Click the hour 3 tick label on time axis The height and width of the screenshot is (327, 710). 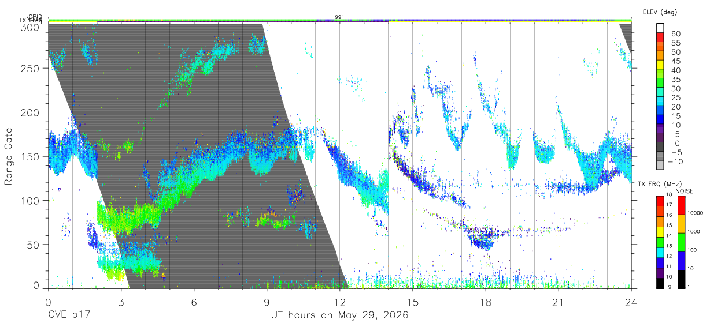121,302
